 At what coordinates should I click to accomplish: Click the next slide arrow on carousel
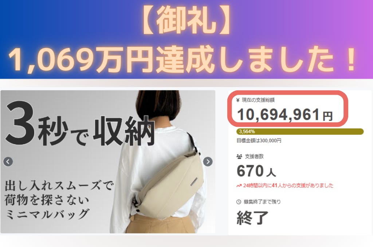pyautogui.click(x=208, y=162)
